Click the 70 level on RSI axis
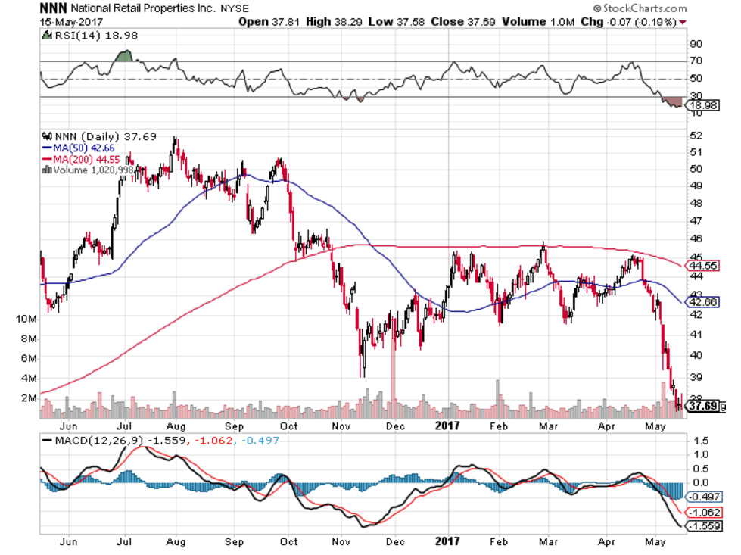741x555 pixels. [x=696, y=61]
